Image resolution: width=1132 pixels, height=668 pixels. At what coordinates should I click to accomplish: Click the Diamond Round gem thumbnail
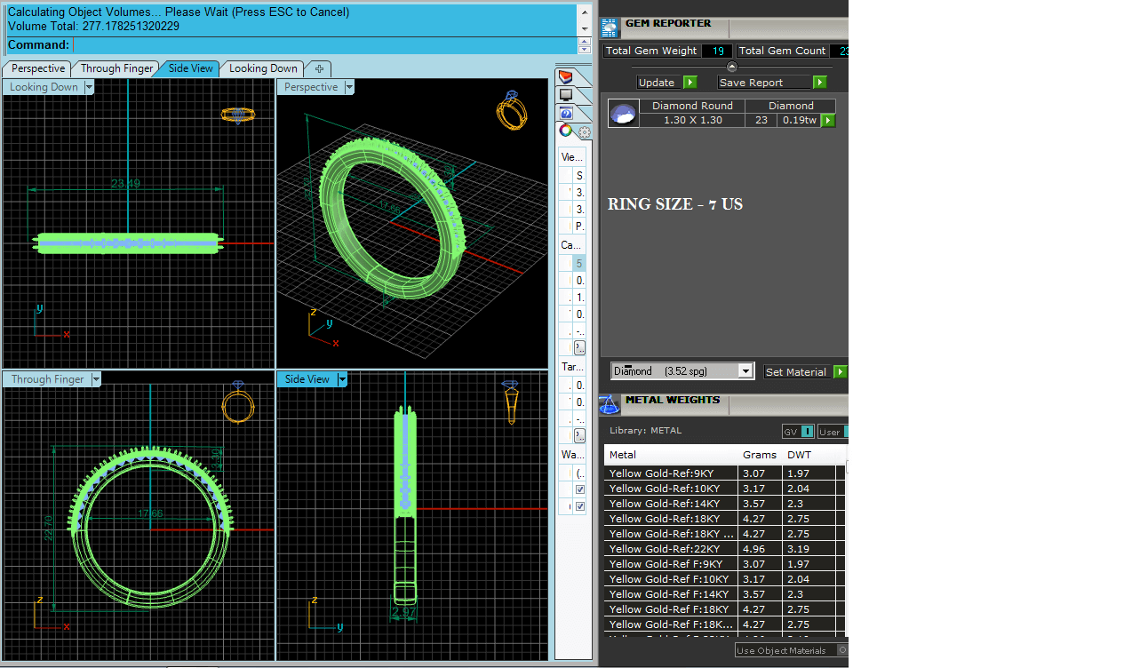coord(624,114)
